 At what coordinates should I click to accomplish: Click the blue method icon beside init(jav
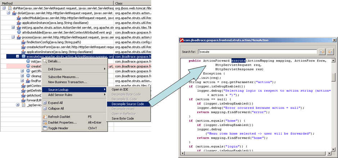tap(28, 61)
